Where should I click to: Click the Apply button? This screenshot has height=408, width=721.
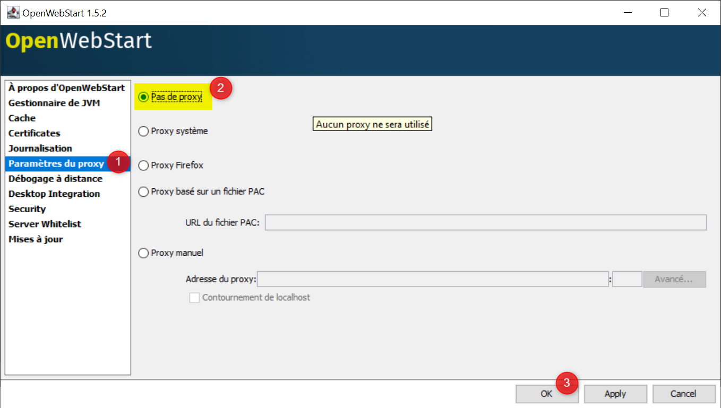615,394
